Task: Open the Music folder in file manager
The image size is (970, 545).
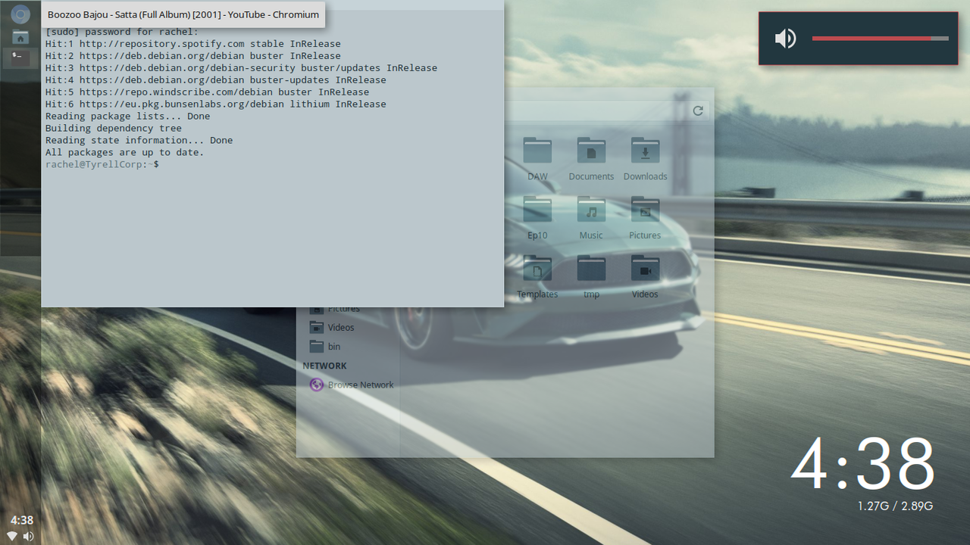Action: click(x=591, y=218)
